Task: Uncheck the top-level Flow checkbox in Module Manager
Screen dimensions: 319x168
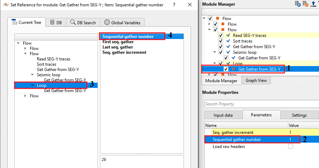Action: point(210,19)
